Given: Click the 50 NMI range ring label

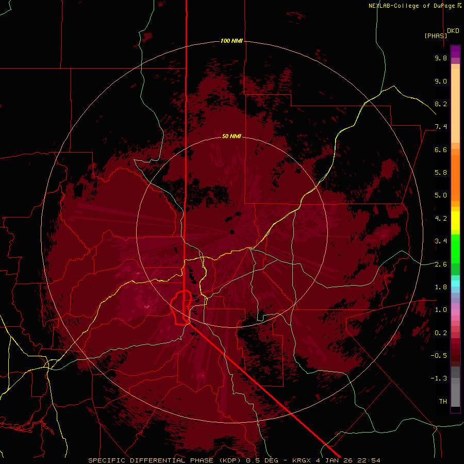Looking at the screenshot, I should coord(231,136).
